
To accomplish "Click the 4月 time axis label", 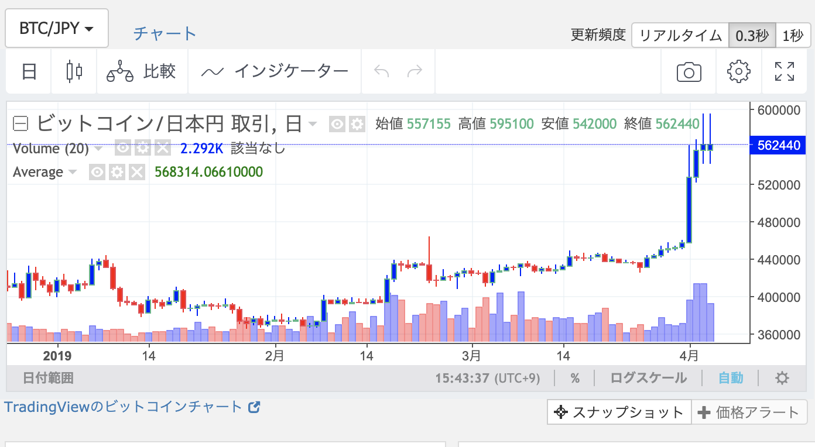I will pyautogui.click(x=690, y=355).
